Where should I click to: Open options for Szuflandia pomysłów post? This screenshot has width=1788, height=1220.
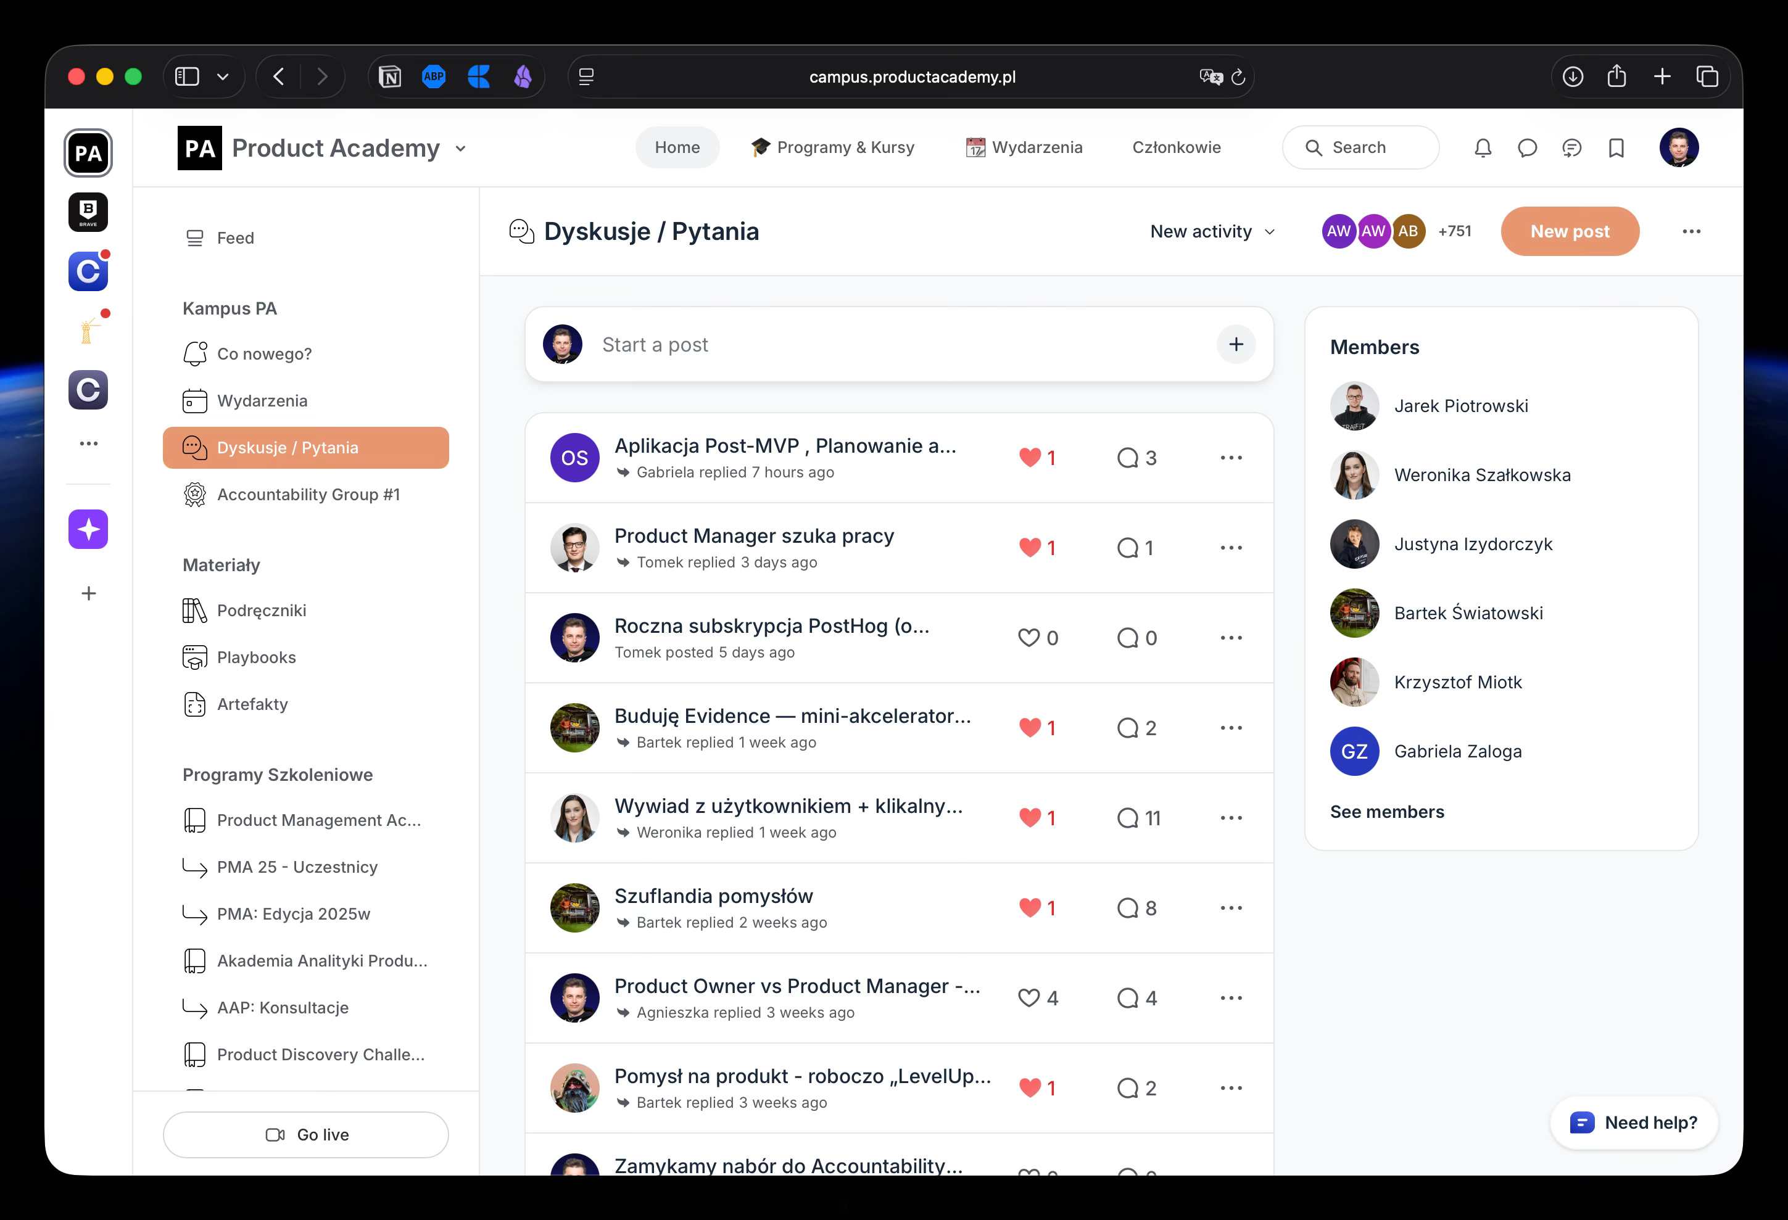click(x=1231, y=908)
